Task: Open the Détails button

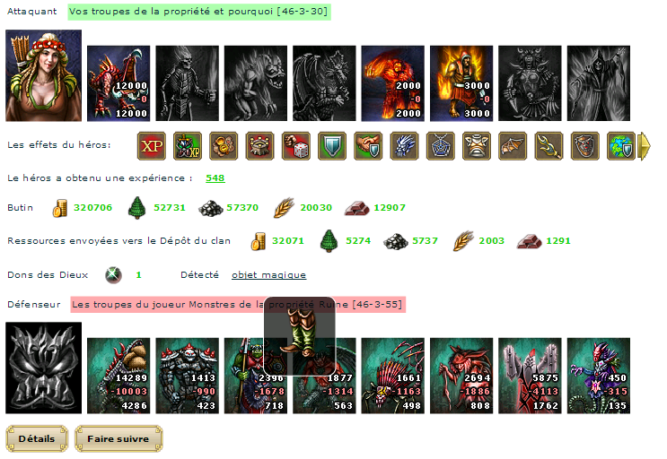Action: [x=37, y=438]
